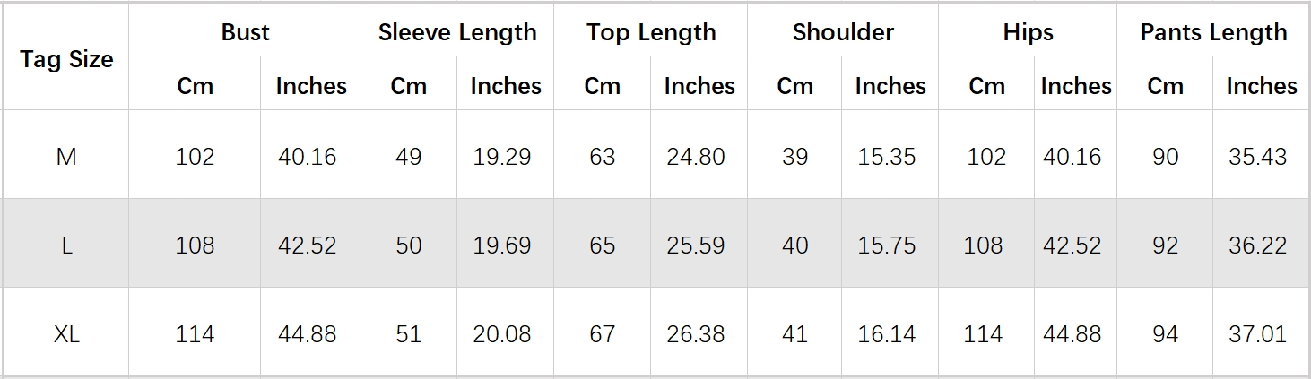This screenshot has height=379, width=1311.
Task: Select the 20.08 sleeve length cell
Action: click(x=502, y=334)
